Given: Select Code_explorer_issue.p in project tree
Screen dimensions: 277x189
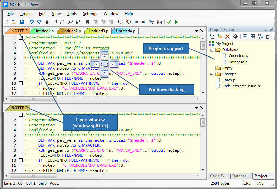Looking at the screenshot, I should coord(241,86).
